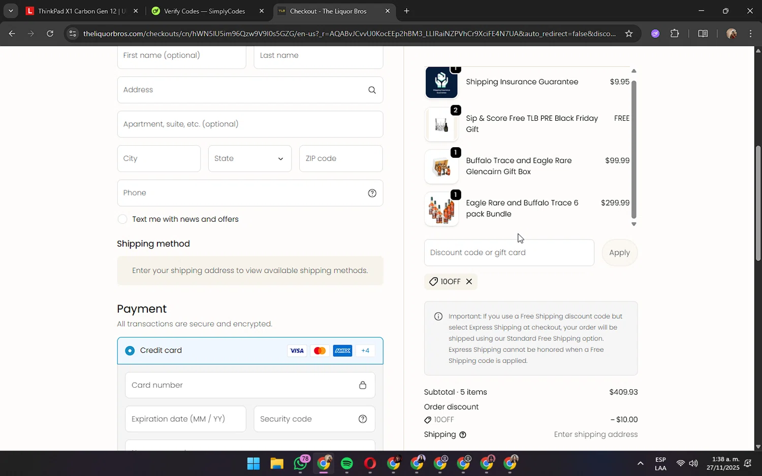Click the phone field help question icon

[x=372, y=193]
